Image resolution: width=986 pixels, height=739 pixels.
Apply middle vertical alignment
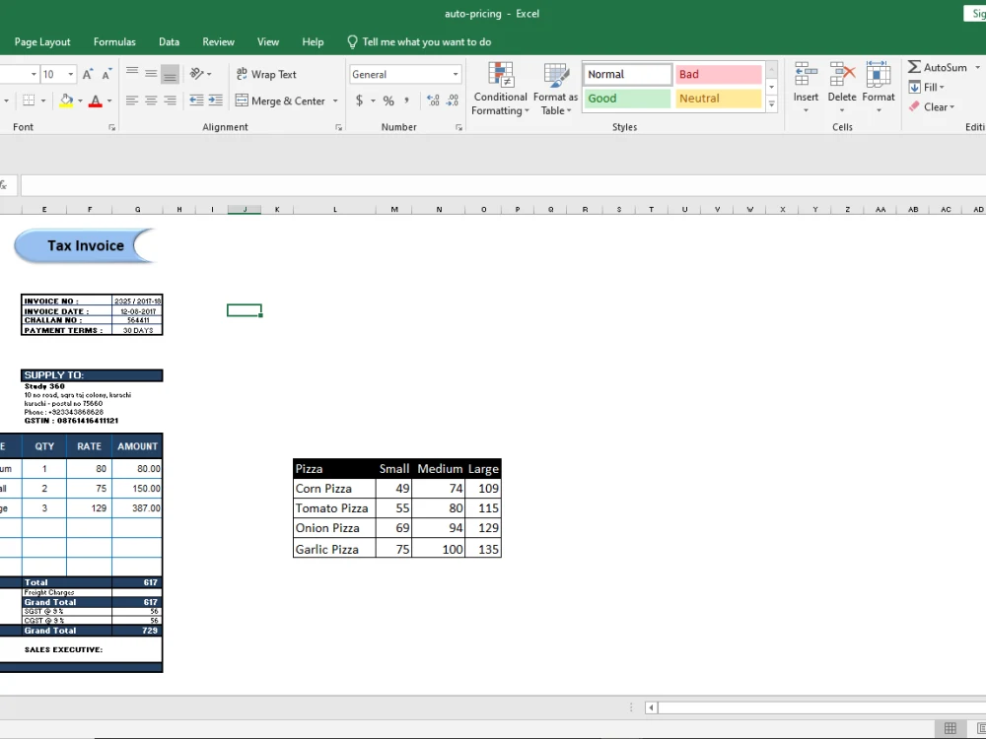tap(151, 74)
